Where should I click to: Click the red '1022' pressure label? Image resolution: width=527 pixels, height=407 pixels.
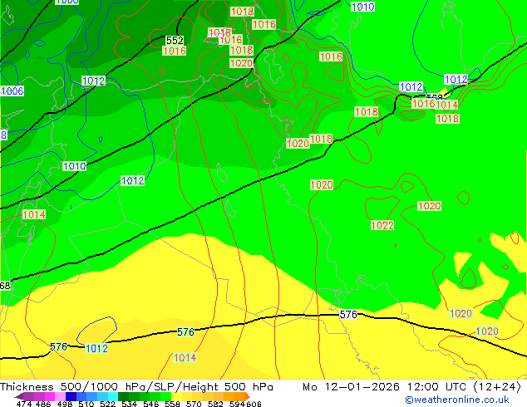click(382, 225)
